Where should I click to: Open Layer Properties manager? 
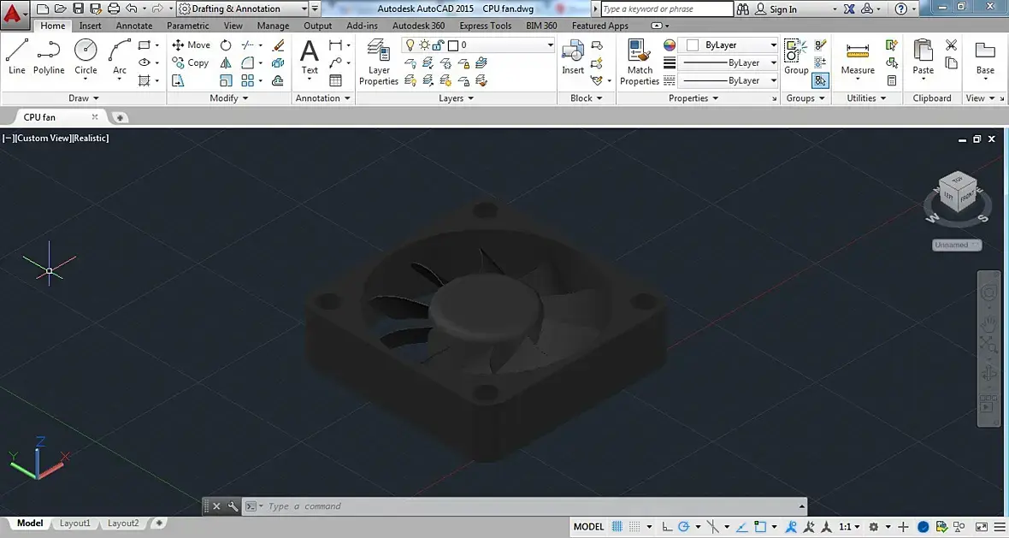(378, 62)
